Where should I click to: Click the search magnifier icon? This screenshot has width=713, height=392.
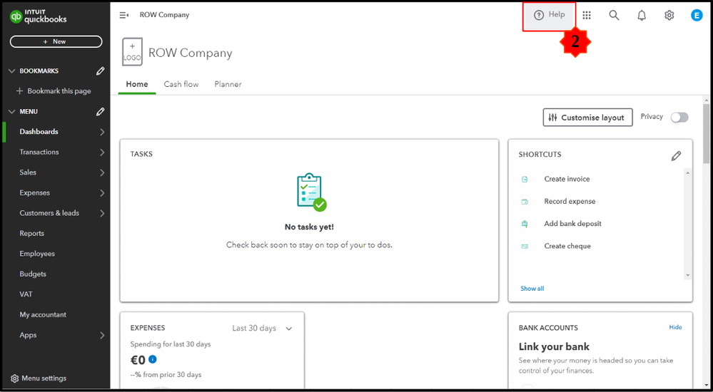614,15
